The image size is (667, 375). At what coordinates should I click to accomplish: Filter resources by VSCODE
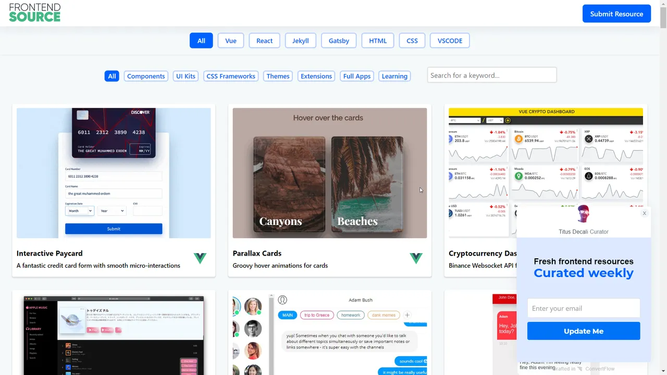450,41
